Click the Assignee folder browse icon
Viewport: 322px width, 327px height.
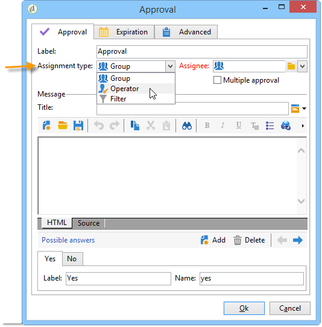point(291,66)
